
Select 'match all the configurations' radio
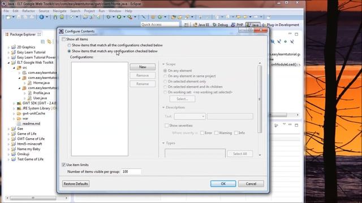pyautogui.click(x=69, y=45)
